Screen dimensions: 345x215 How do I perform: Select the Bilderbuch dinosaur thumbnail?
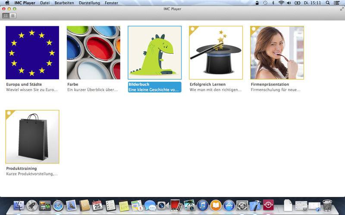tap(155, 52)
